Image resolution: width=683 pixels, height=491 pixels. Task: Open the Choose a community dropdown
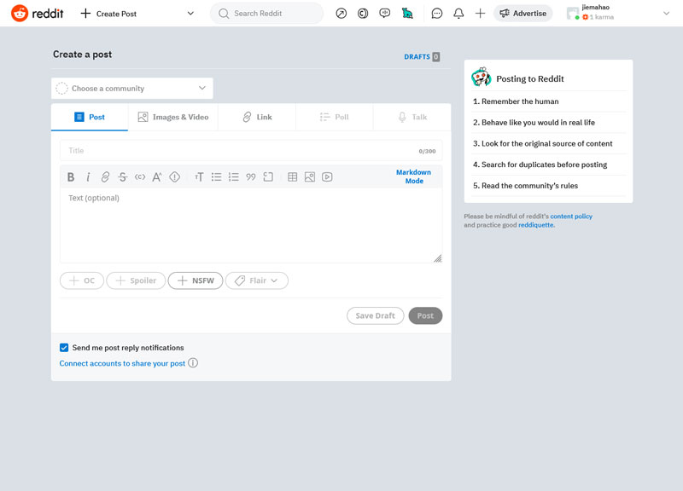click(132, 89)
